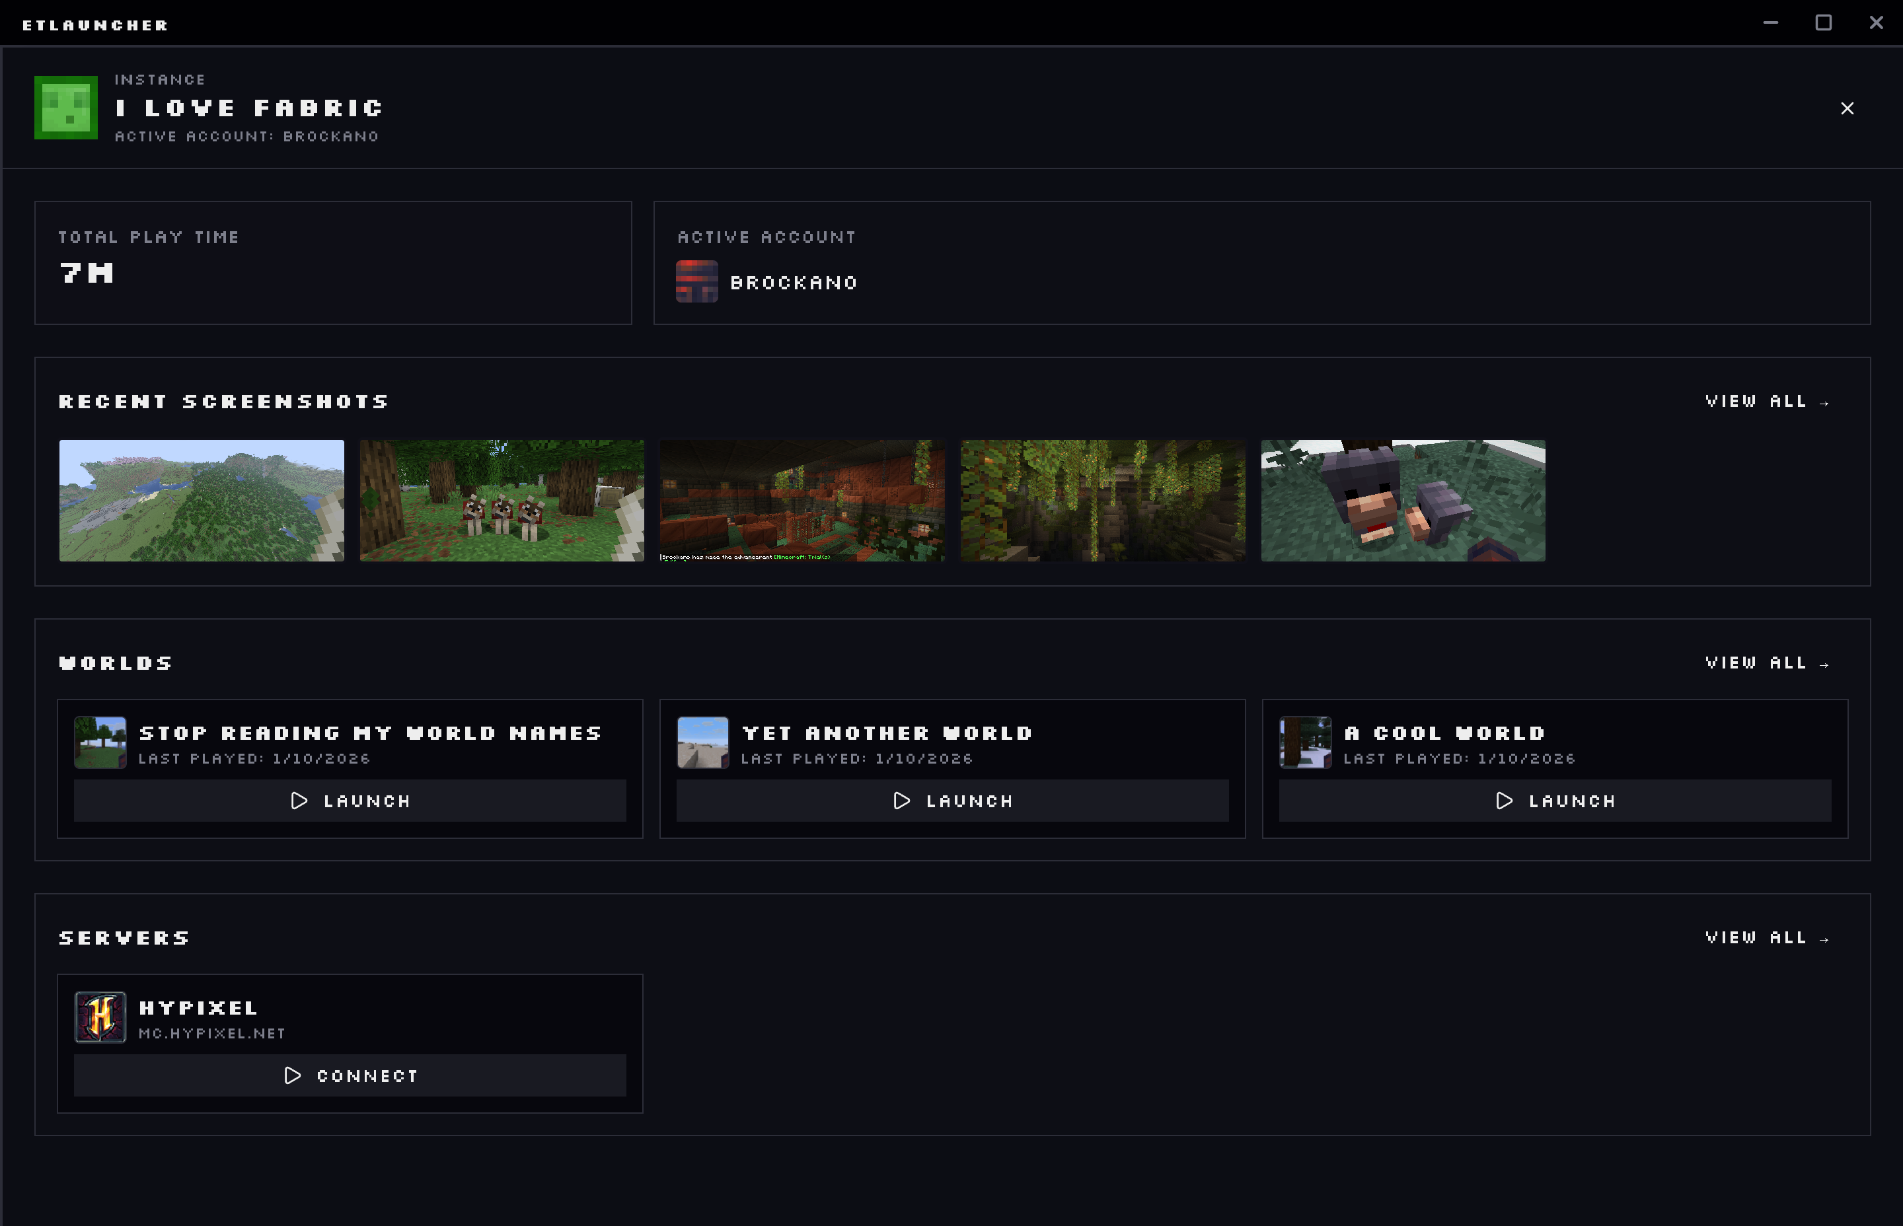Click the play icon on Stop Reading My World Names

coord(299,801)
